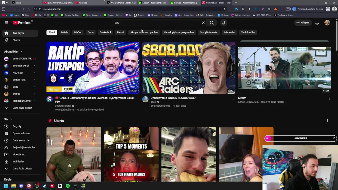Expand the Abonelikler section arrow
Viewport: 338px width, 190px height.
[x=21, y=52]
